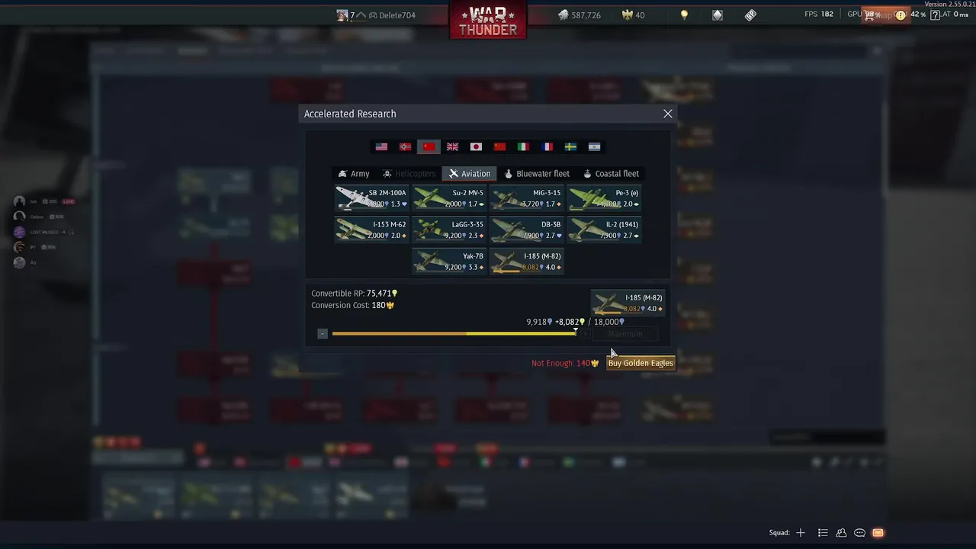This screenshot has width=976, height=549.
Task: Open player profile Delete704
Action: [x=376, y=15]
